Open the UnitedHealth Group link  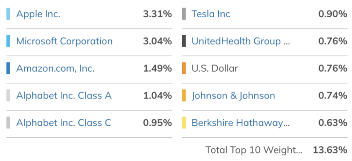[x=241, y=41]
